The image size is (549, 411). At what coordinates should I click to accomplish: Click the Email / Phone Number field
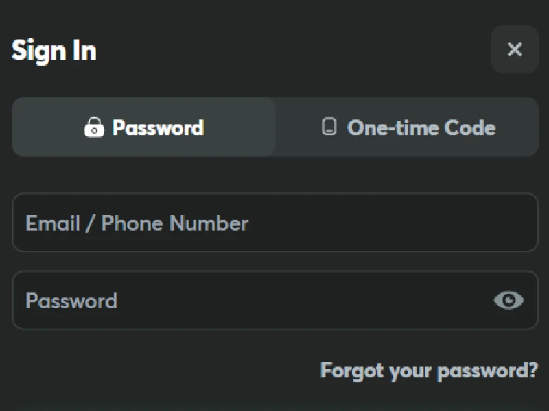click(274, 223)
